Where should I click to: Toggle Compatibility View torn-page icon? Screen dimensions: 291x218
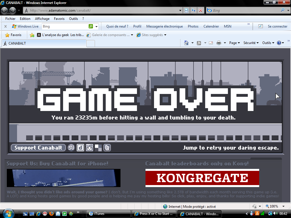tap(186, 11)
